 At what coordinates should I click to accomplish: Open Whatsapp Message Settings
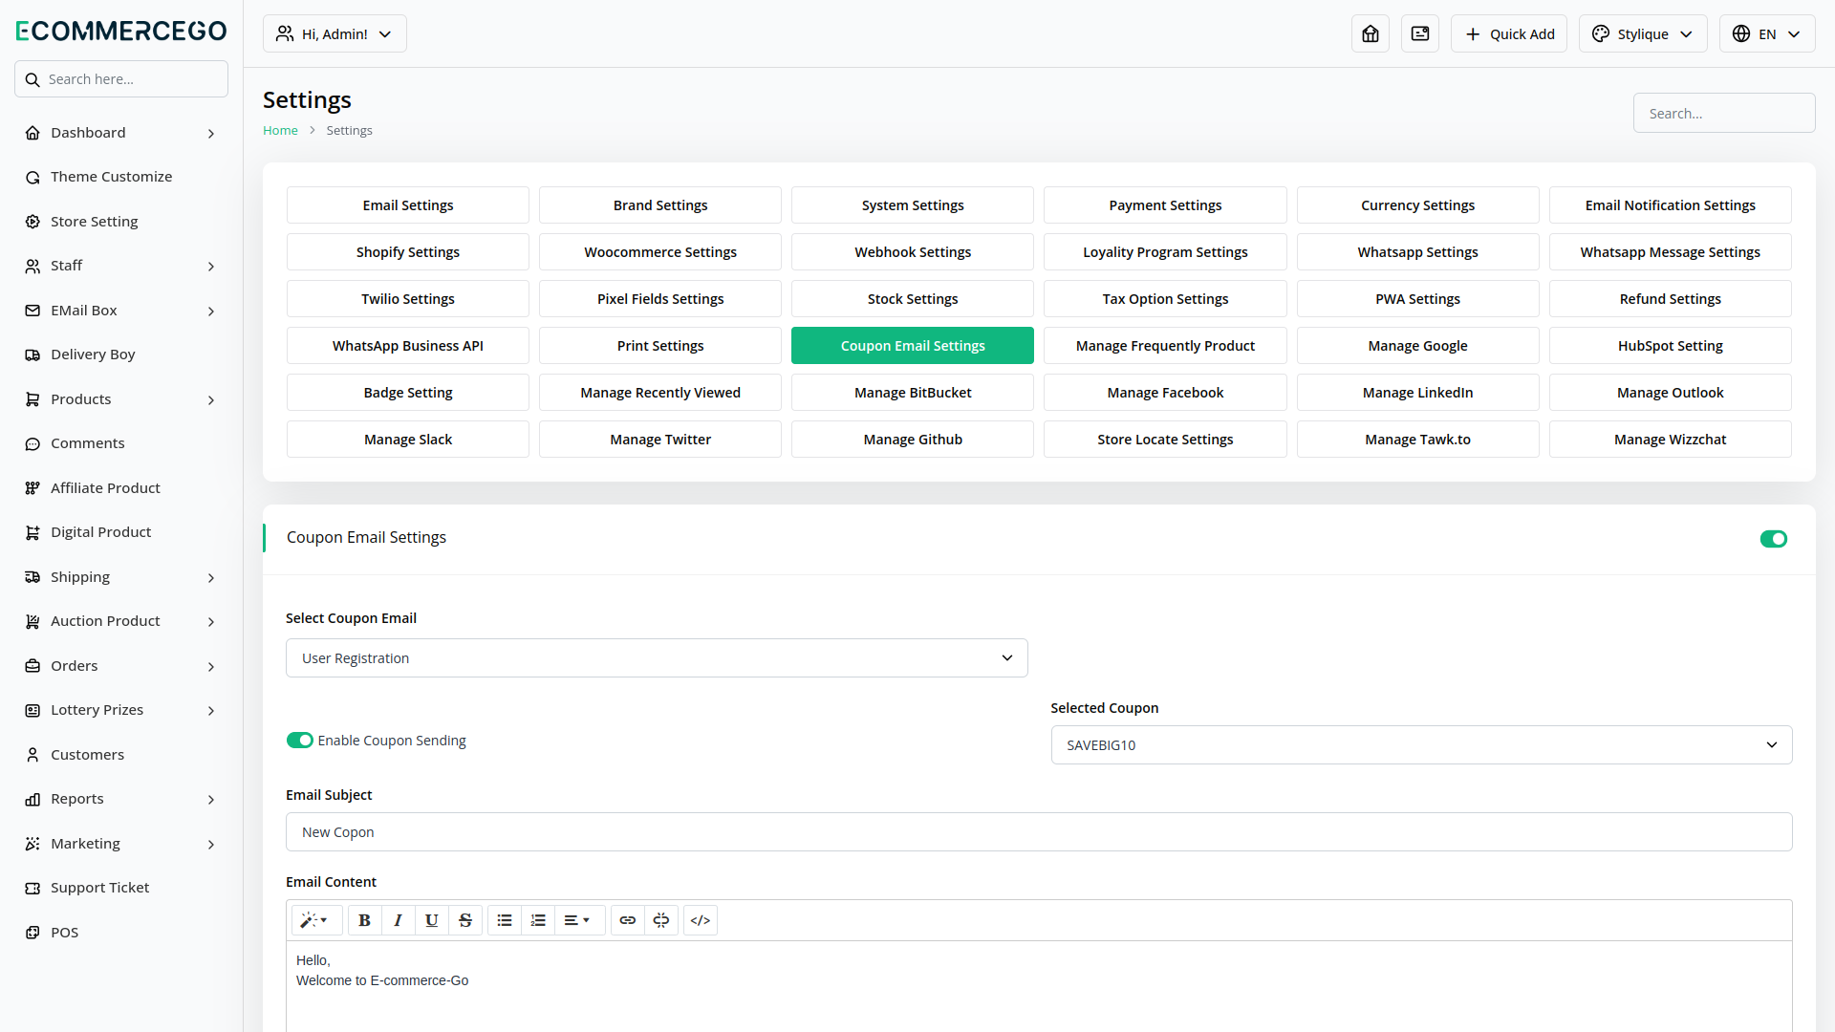pyautogui.click(x=1671, y=252)
